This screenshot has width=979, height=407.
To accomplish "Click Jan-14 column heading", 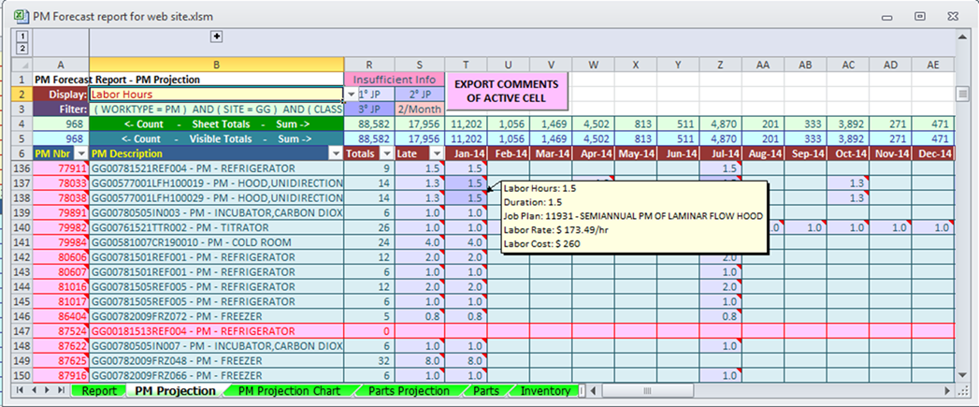I will [467, 153].
